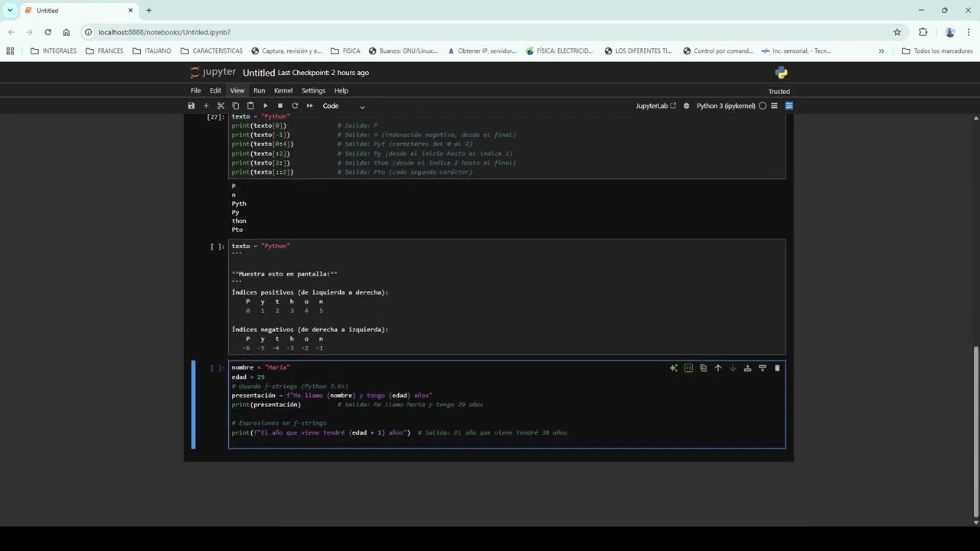Run the selected cell with the play icon
This screenshot has height=551, width=980.
click(x=265, y=106)
